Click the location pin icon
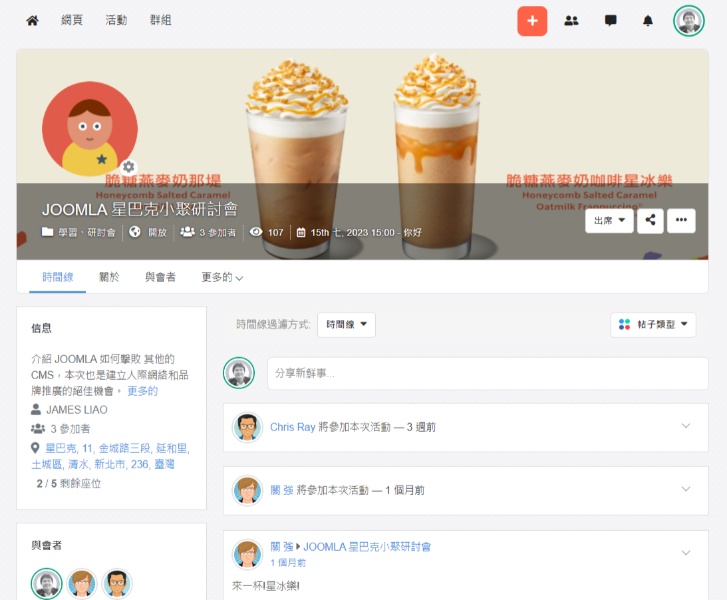Screen dimensions: 727x600 click(35, 448)
